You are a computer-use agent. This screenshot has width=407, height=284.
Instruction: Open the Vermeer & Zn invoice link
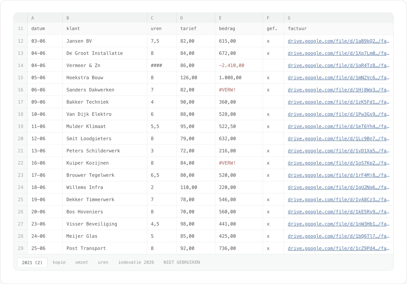click(x=338, y=65)
